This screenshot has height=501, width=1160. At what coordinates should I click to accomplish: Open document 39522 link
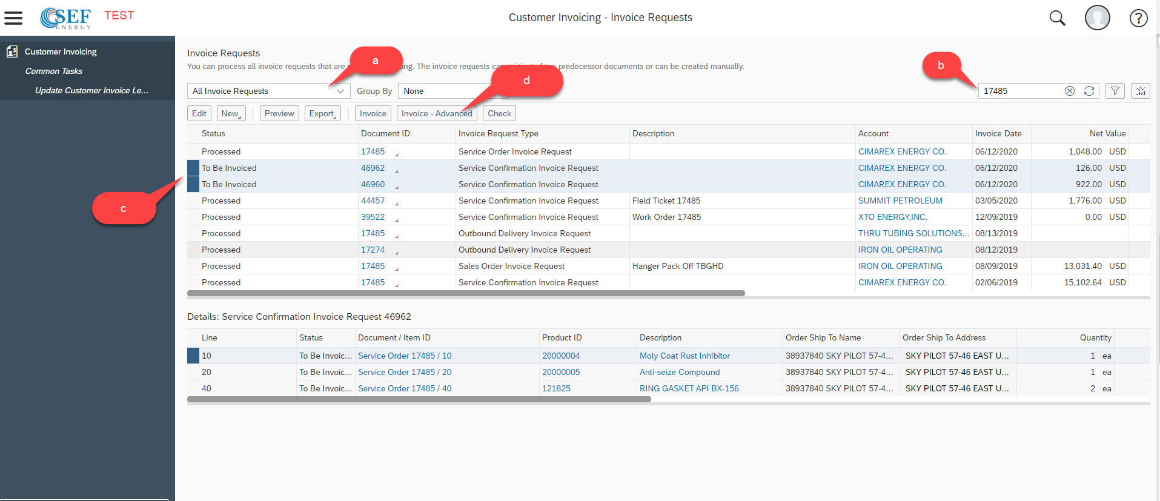click(x=373, y=217)
